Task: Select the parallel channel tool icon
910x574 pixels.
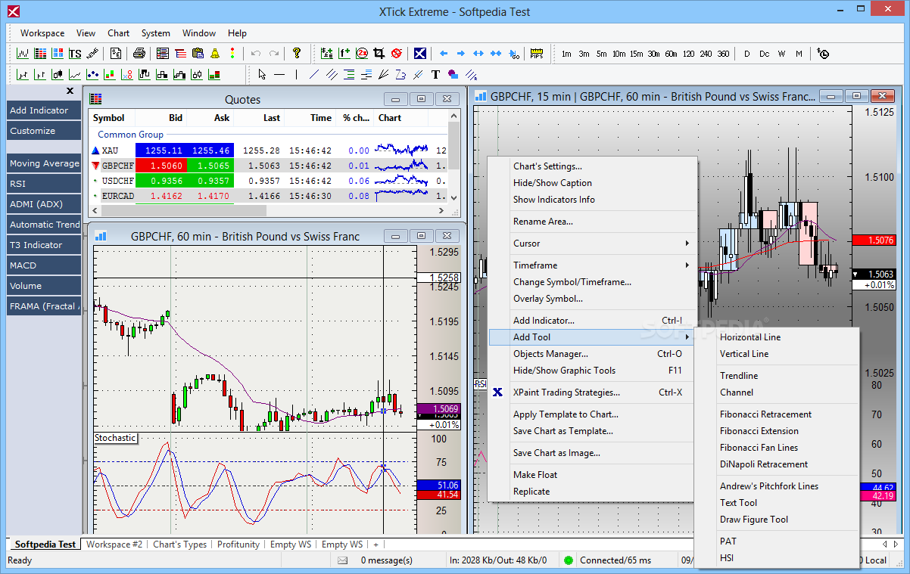Action: click(x=332, y=74)
